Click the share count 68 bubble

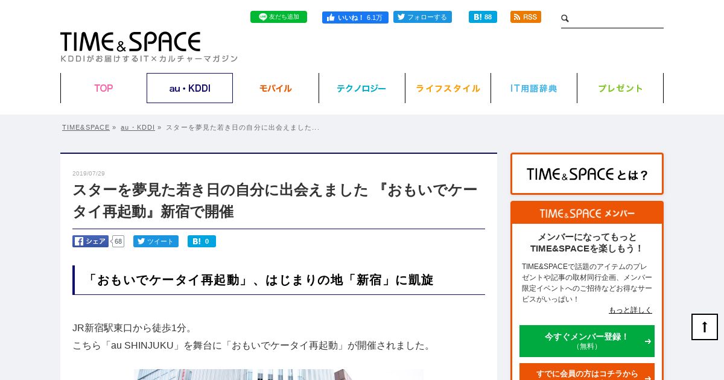(118, 241)
